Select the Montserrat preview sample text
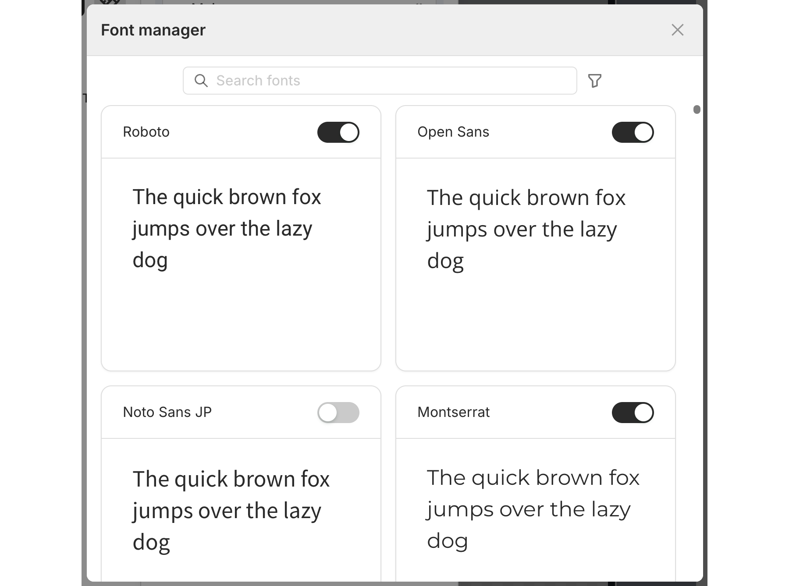Screen dimensions: 789x586 533,509
